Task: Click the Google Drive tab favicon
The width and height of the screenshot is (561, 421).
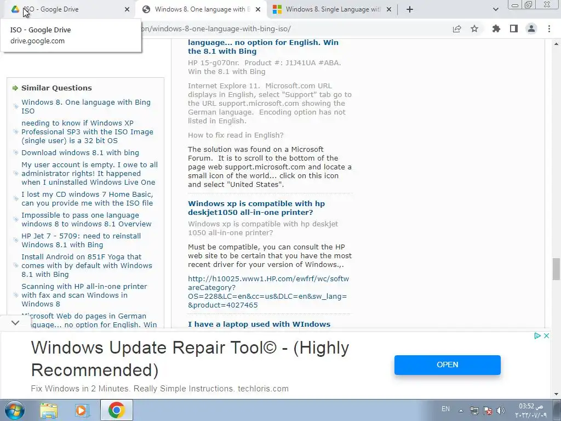Action: [15, 9]
